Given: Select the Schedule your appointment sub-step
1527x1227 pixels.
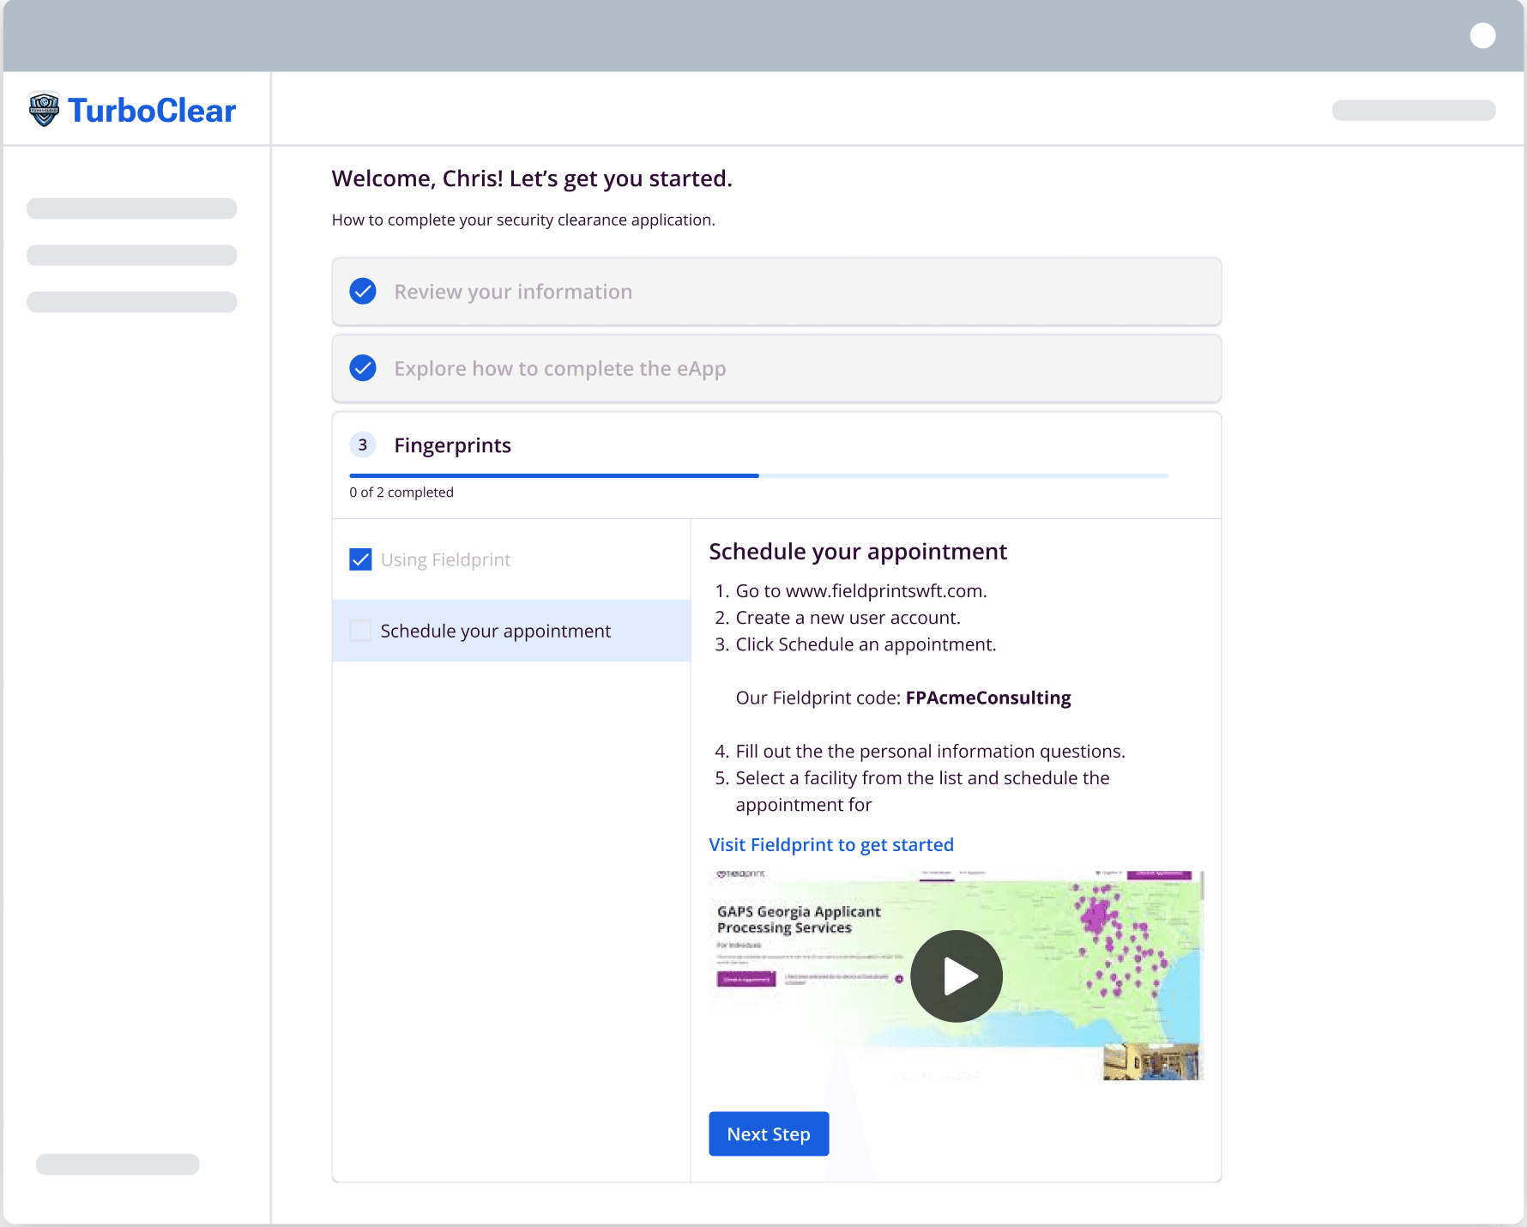Looking at the screenshot, I should point(495,632).
